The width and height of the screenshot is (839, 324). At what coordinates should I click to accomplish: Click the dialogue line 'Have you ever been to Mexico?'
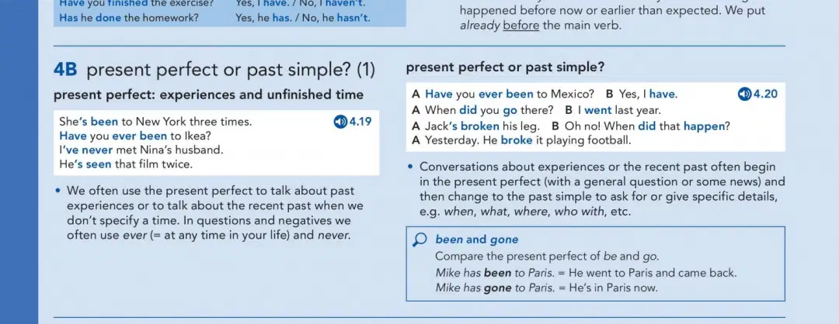503,95
